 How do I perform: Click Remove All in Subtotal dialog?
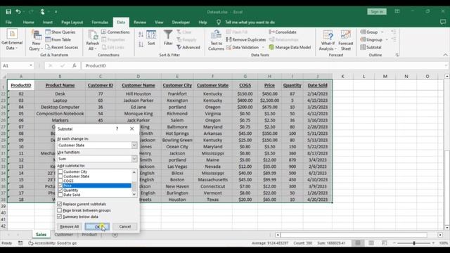(69, 226)
